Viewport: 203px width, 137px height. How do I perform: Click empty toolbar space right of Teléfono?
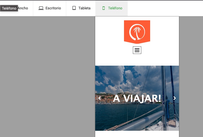point(165,8)
